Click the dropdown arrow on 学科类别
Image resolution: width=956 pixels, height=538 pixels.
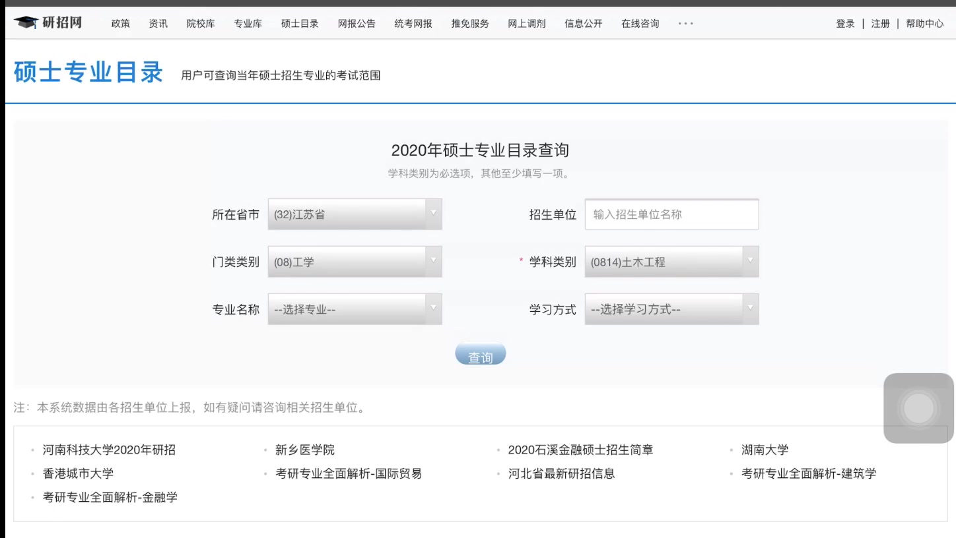749,261
